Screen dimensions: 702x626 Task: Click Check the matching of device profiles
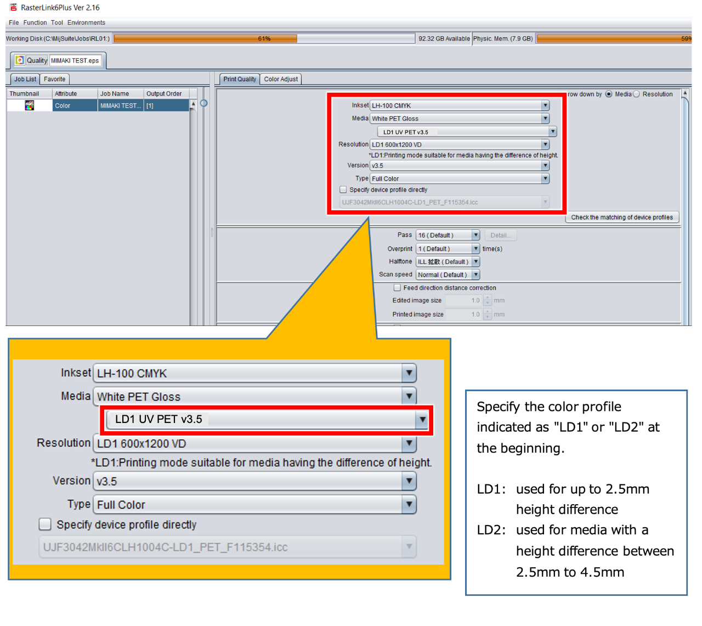pos(622,217)
